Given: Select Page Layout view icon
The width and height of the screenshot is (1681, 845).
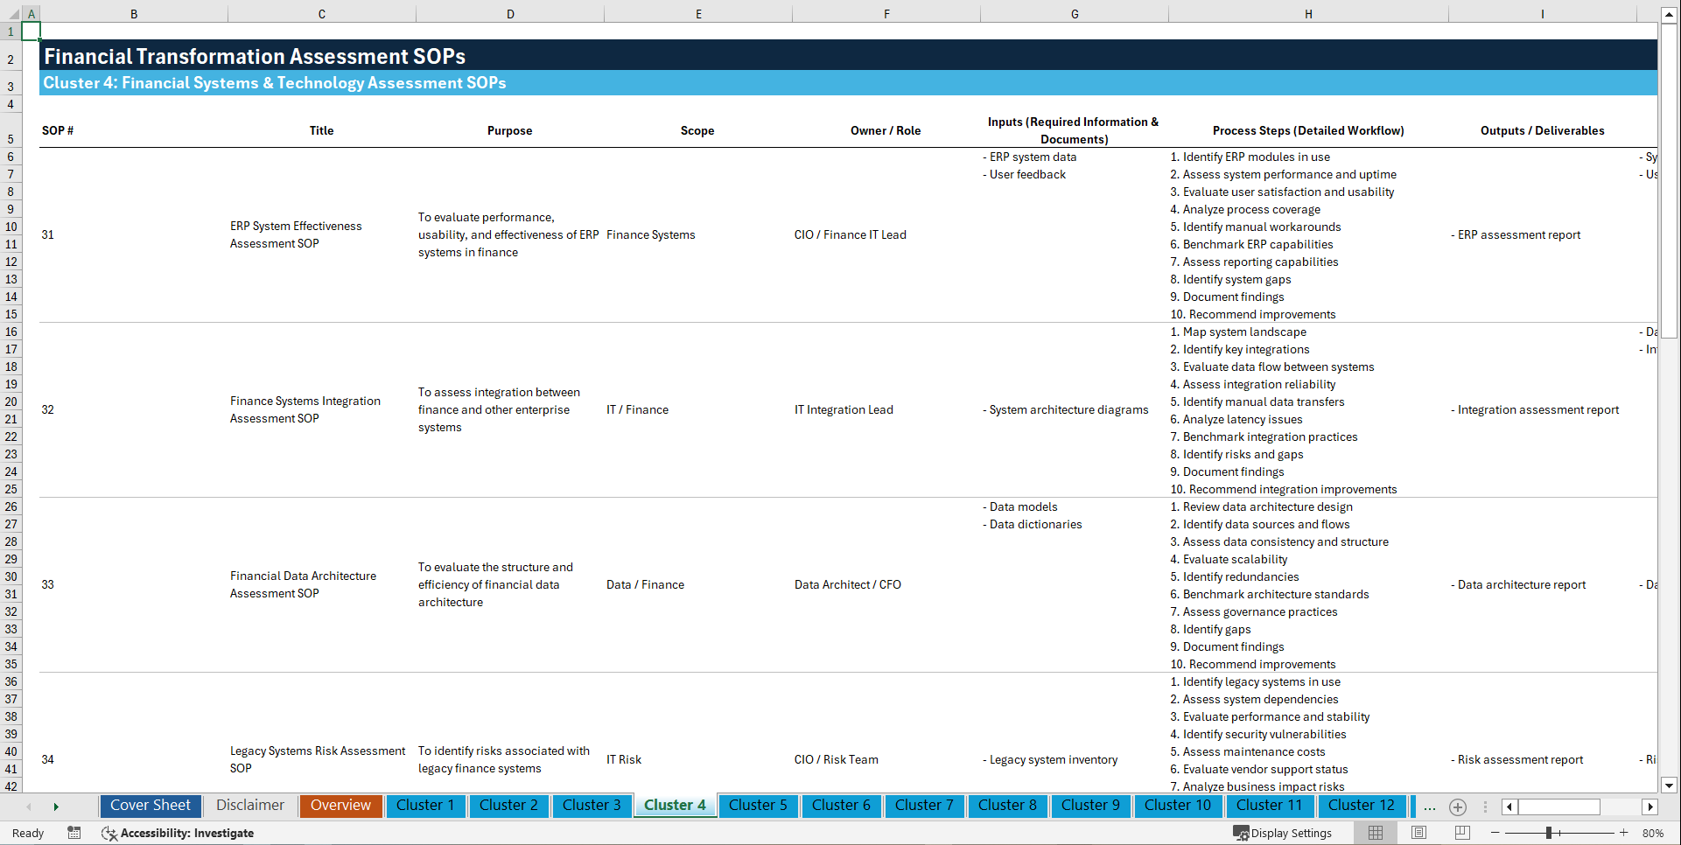Looking at the screenshot, I should pyautogui.click(x=1418, y=833).
